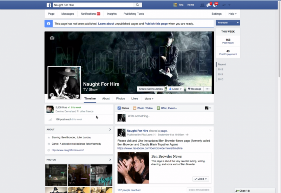Click the search magnifier icon
The width and height of the screenshot is (281, 193).
pyautogui.click(x=138, y=5)
